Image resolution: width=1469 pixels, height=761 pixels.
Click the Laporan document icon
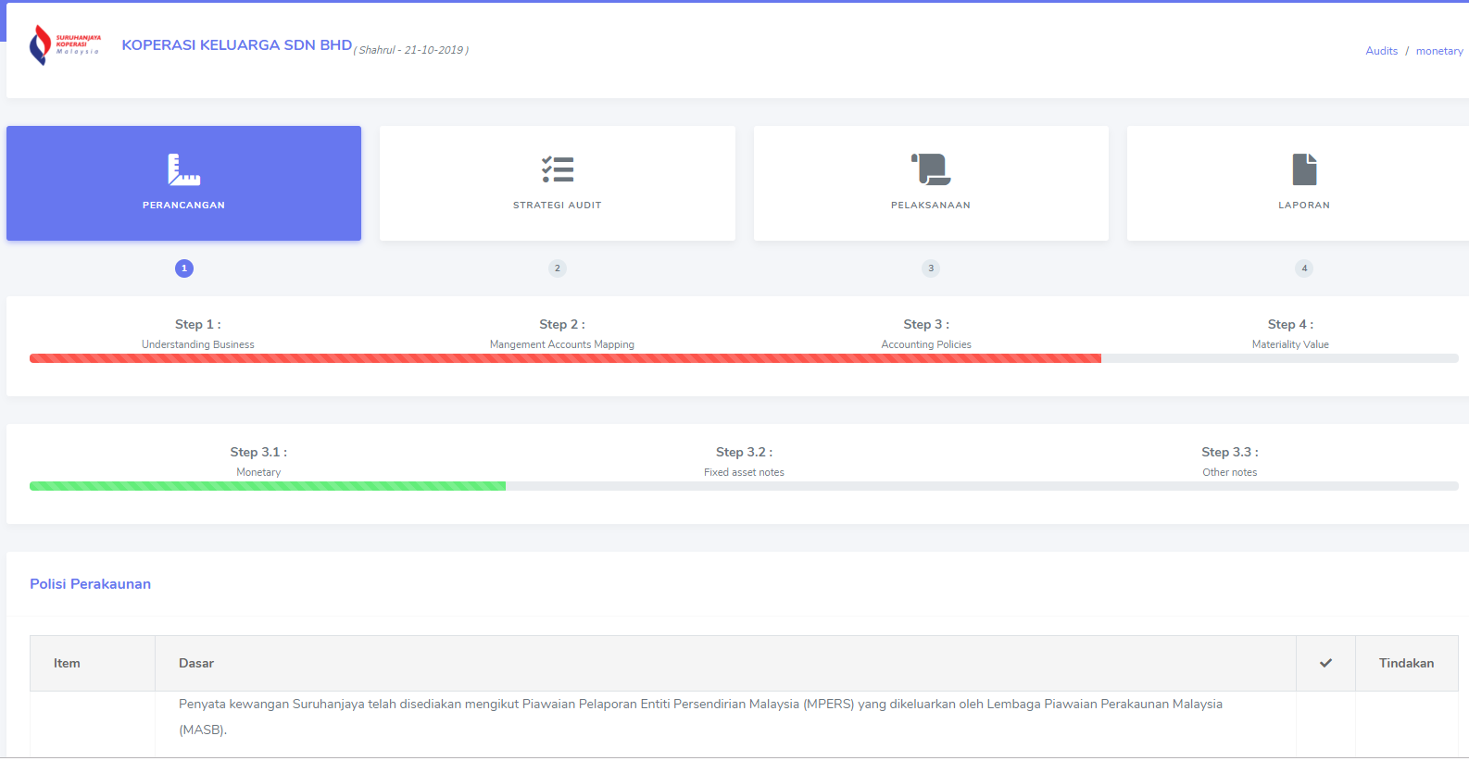pyautogui.click(x=1304, y=169)
